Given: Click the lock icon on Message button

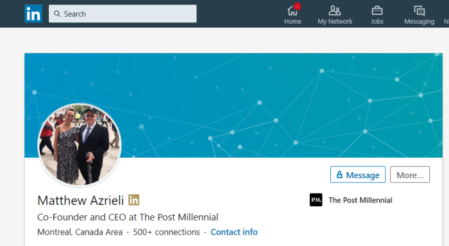Looking at the screenshot, I should 339,174.
